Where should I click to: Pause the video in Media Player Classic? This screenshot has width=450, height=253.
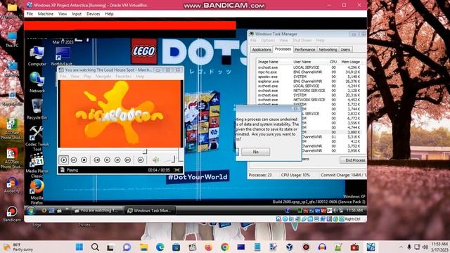tap(74, 160)
